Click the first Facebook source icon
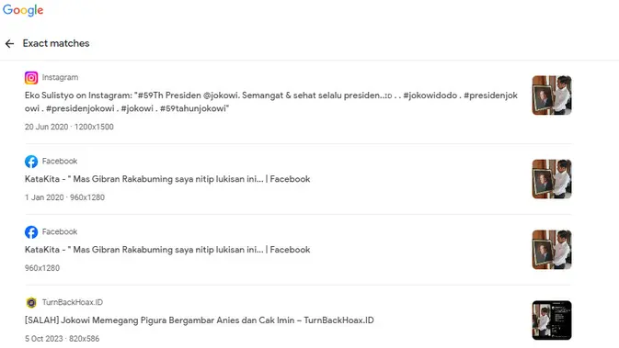 tap(31, 162)
